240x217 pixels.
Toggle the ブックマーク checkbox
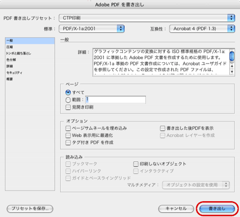point(68,164)
